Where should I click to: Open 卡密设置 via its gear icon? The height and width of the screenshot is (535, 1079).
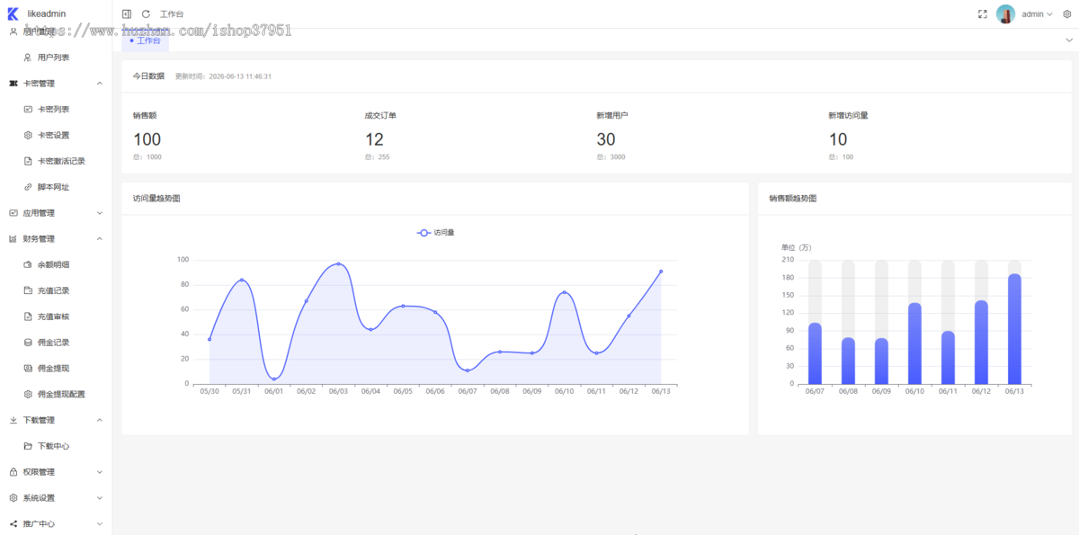pyautogui.click(x=28, y=135)
